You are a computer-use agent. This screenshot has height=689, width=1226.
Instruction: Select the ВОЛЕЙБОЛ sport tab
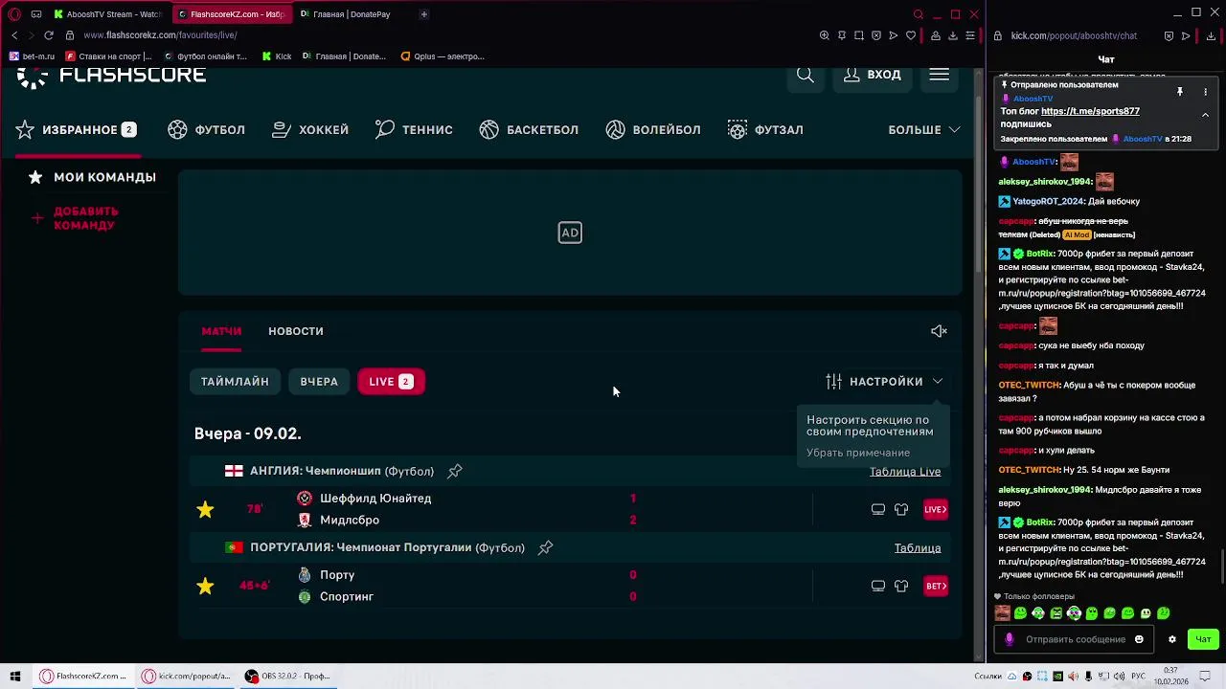(x=653, y=129)
